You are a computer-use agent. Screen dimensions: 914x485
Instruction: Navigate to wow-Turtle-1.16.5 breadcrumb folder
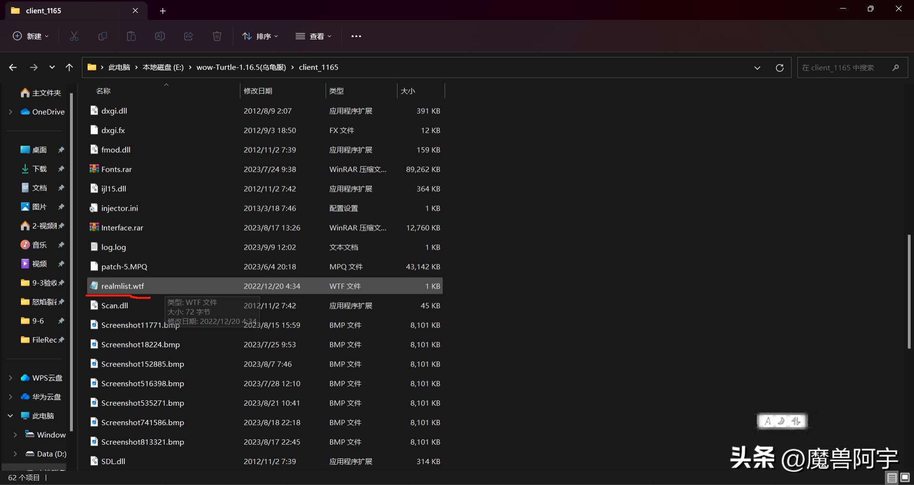tap(241, 68)
